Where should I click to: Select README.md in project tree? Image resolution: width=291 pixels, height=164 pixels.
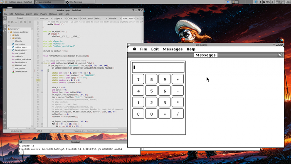(20, 65)
